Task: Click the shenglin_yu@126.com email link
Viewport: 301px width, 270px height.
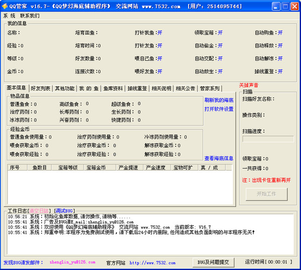Action: tap(72, 262)
